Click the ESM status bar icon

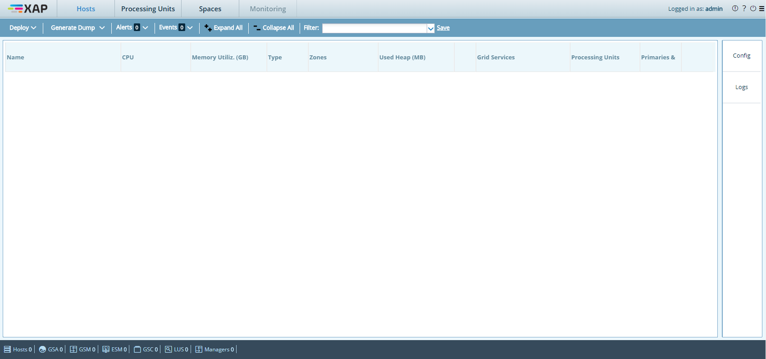(x=106, y=350)
